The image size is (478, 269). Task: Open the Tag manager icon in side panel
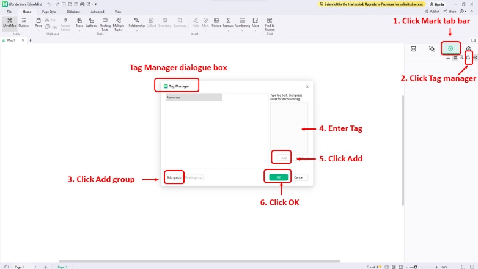coord(468,57)
